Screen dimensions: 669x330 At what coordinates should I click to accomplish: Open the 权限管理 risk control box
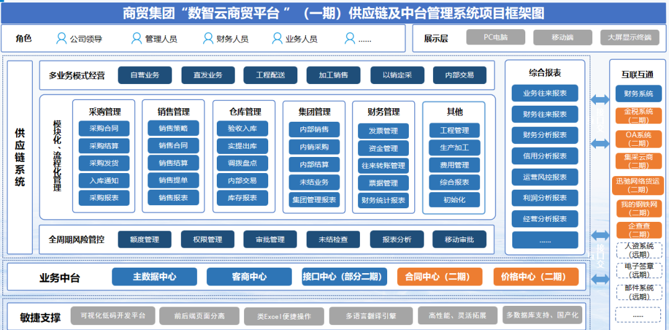tap(208, 239)
